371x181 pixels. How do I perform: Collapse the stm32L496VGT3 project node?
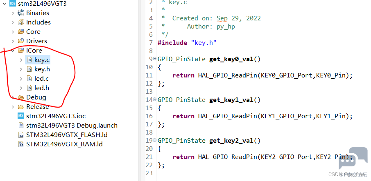click(4, 4)
